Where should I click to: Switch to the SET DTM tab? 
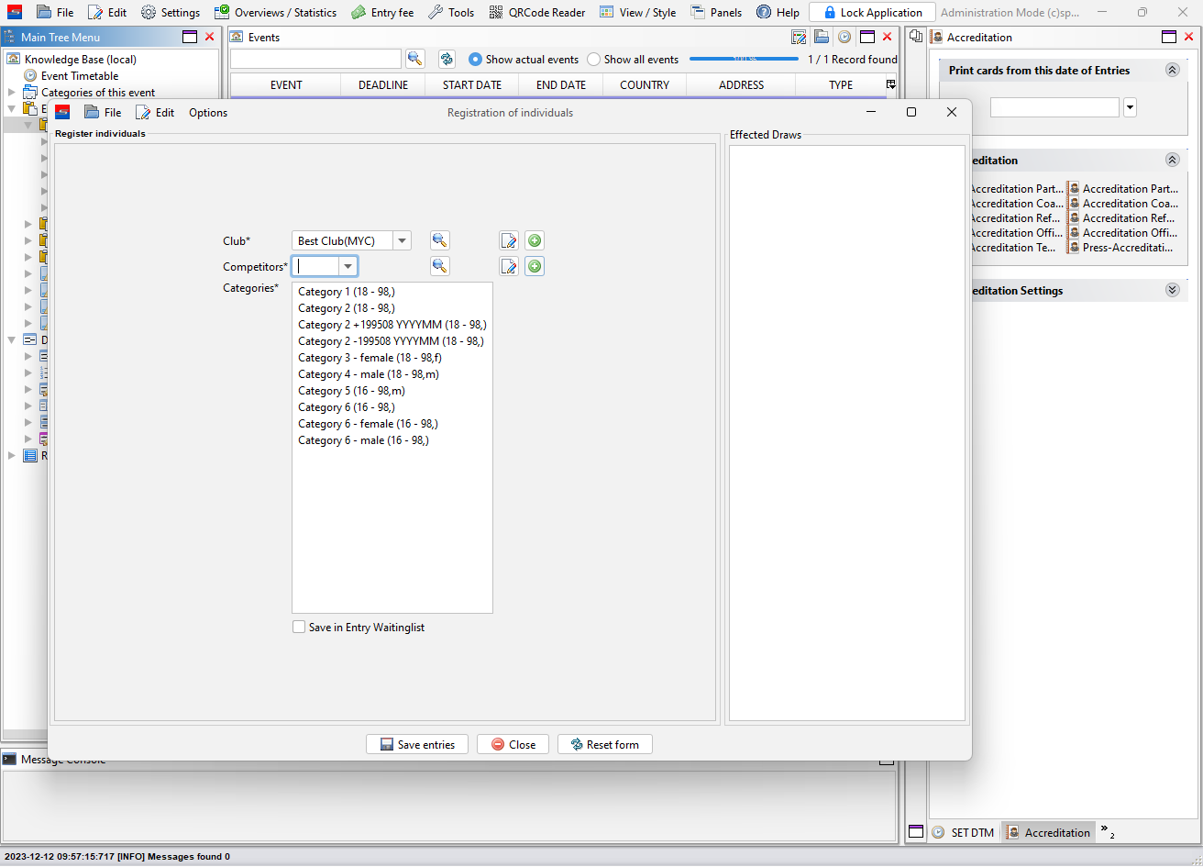tap(963, 832)
